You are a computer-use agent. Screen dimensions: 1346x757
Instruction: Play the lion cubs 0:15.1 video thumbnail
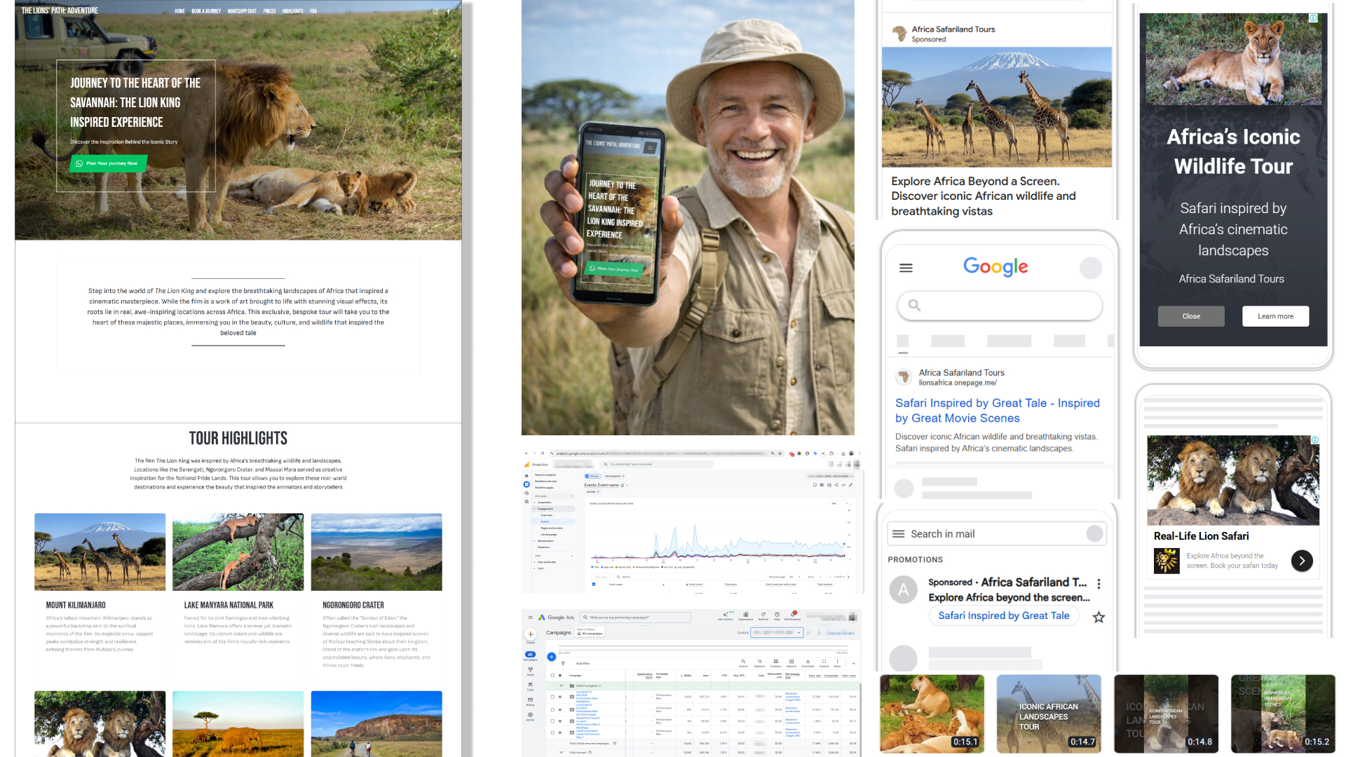932,714
